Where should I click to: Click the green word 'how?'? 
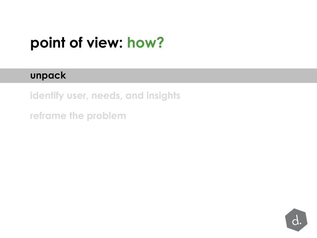coord(145,42)
